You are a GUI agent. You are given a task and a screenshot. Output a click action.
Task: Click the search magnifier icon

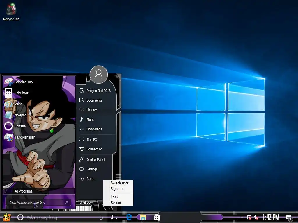click(x=67, y=202)
